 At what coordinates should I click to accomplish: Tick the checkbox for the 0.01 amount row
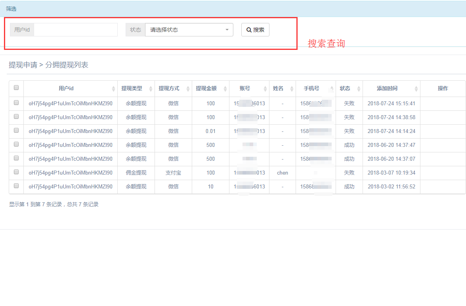pos(16,130)
